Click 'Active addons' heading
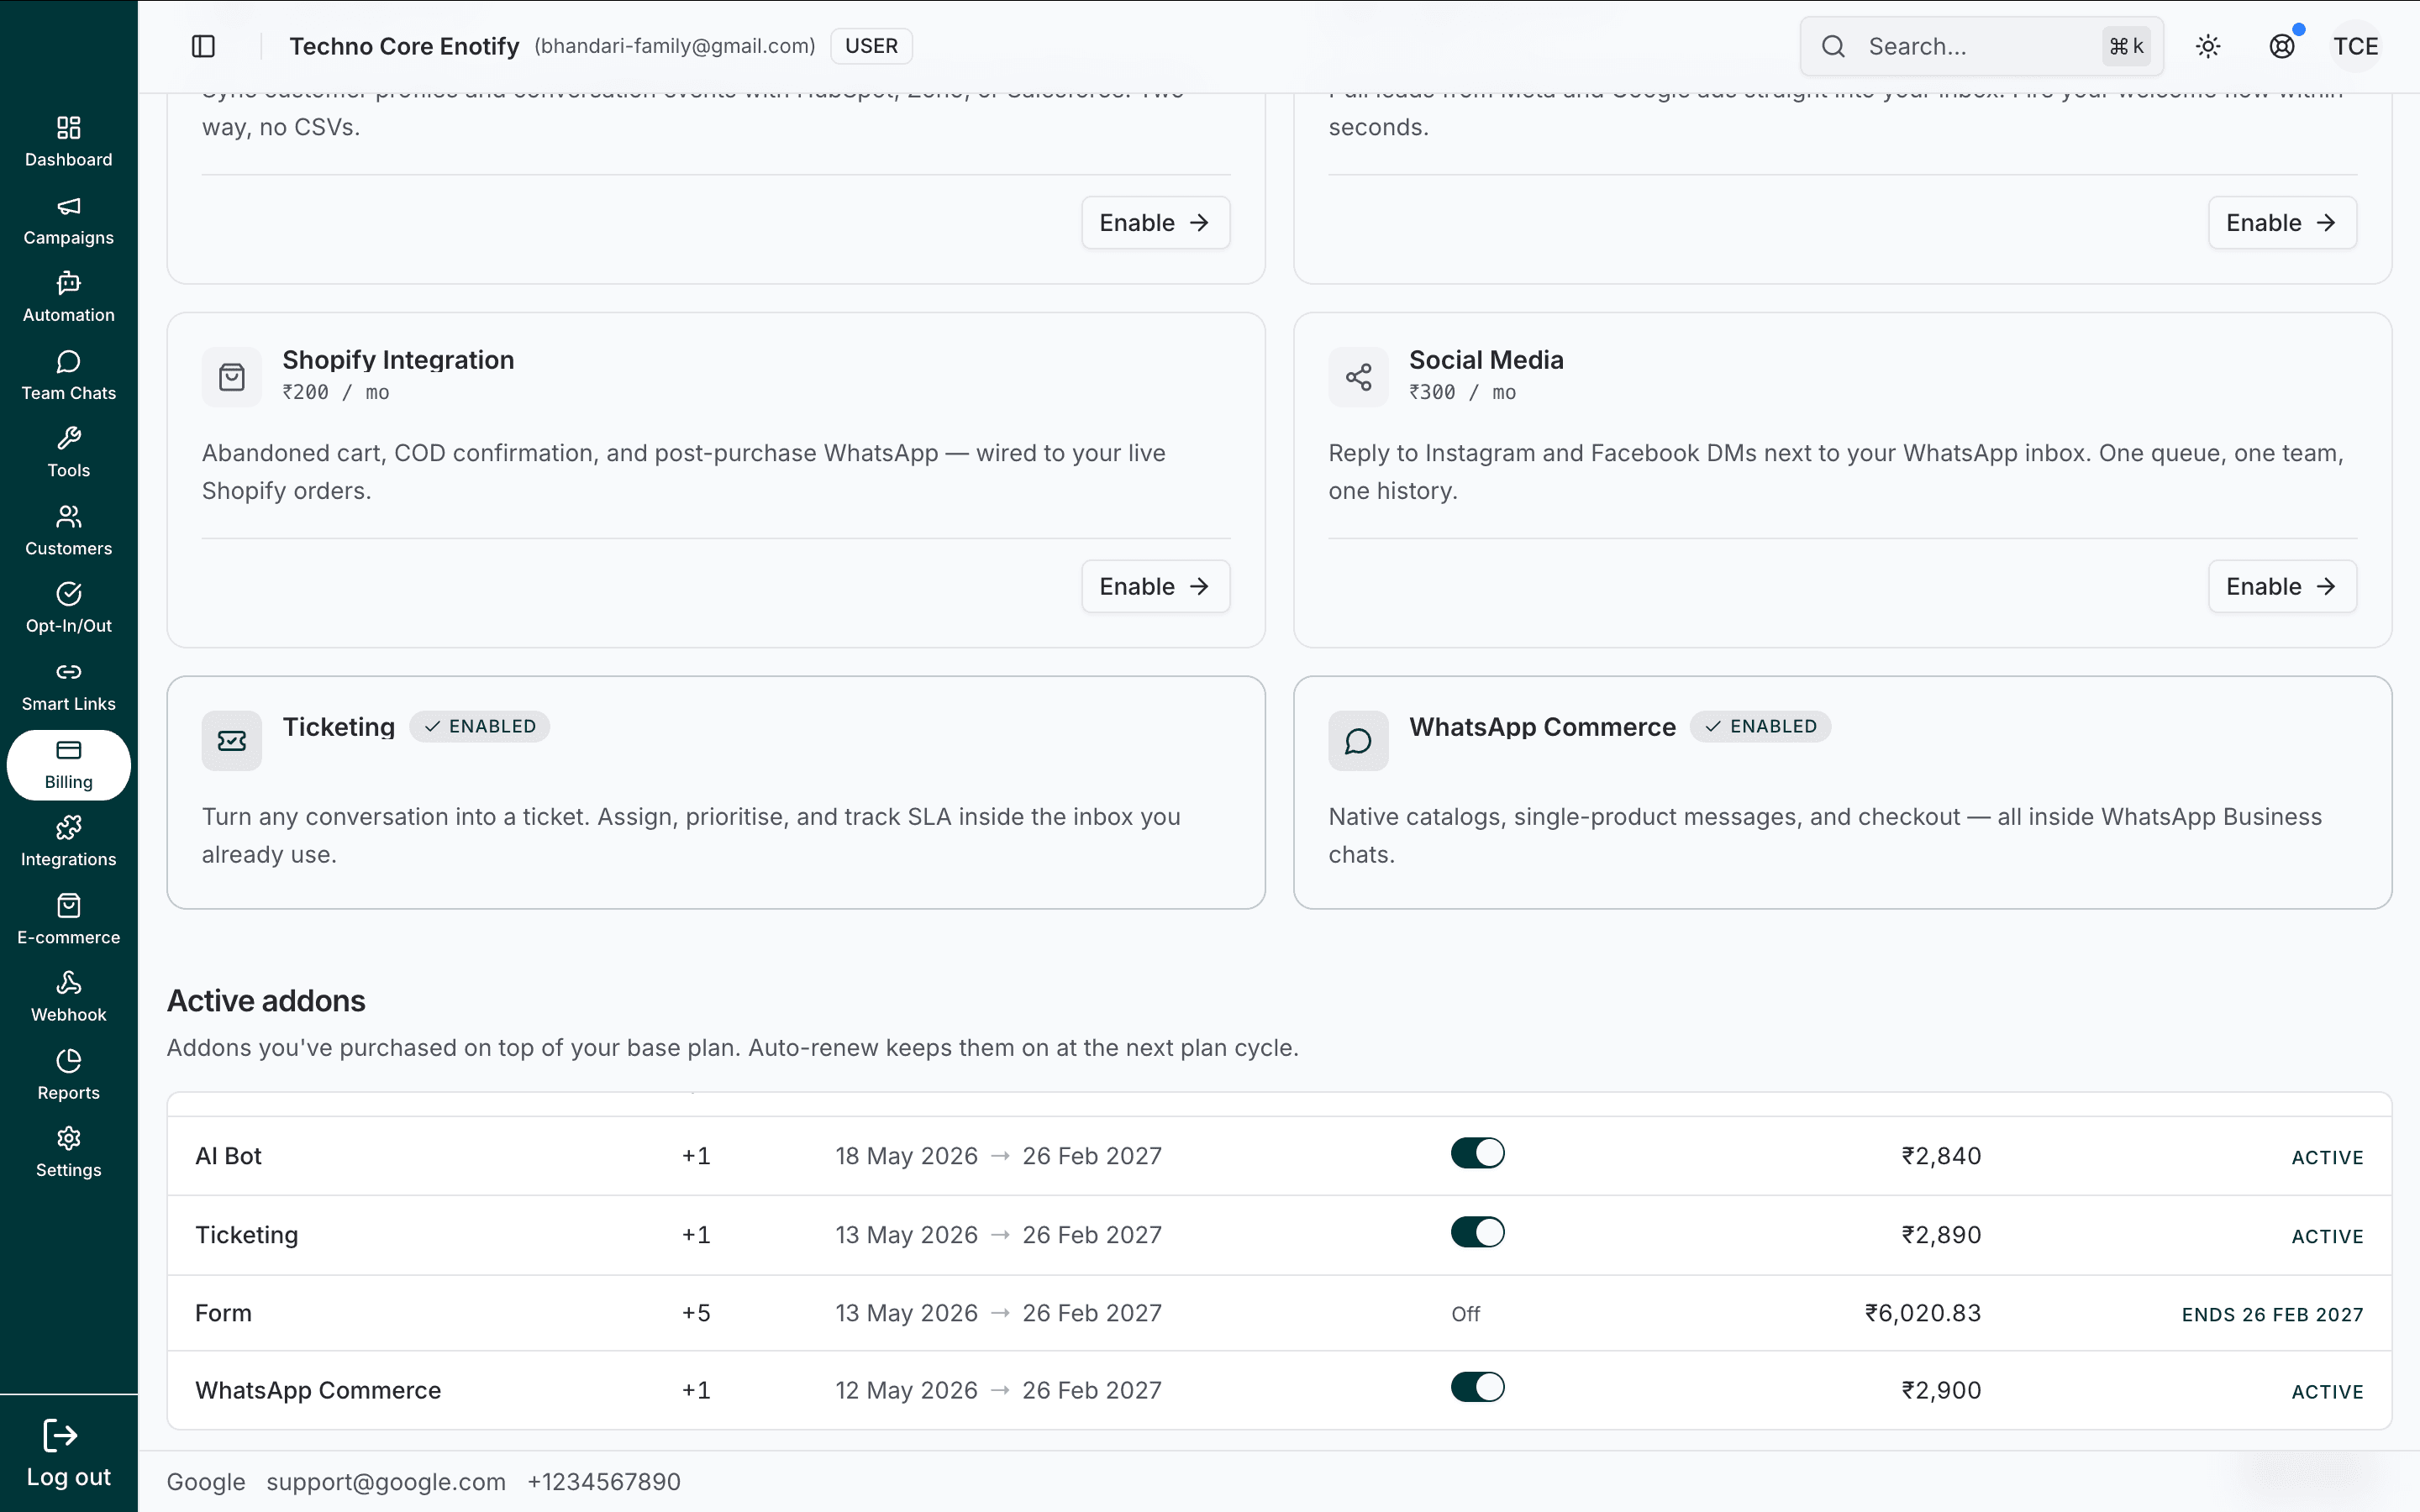This screenshot has height=1512, width=2420. [x=266, y=1001]
